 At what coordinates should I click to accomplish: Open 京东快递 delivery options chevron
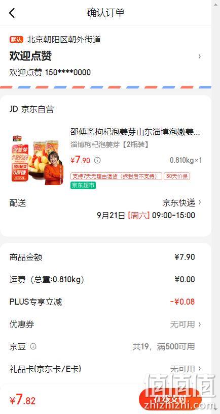(200, 202)
